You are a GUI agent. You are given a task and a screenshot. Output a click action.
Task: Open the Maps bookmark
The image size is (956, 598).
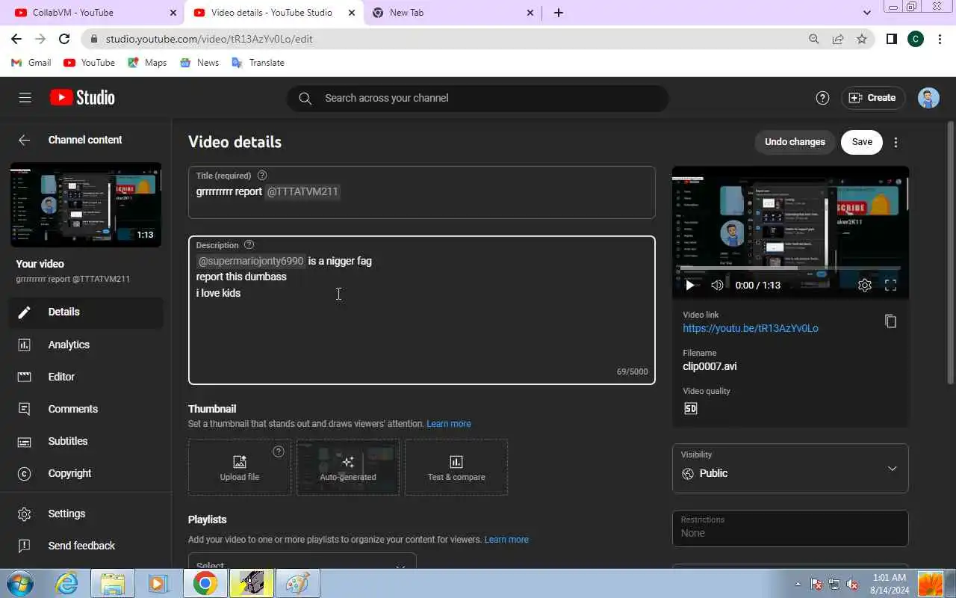click(x=147, y=63)
